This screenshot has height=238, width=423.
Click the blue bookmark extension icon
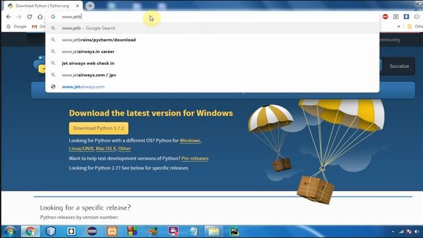[406, 17]
